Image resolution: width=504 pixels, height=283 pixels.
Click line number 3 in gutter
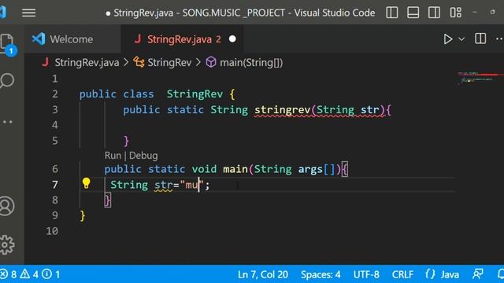tap(55, 110)
